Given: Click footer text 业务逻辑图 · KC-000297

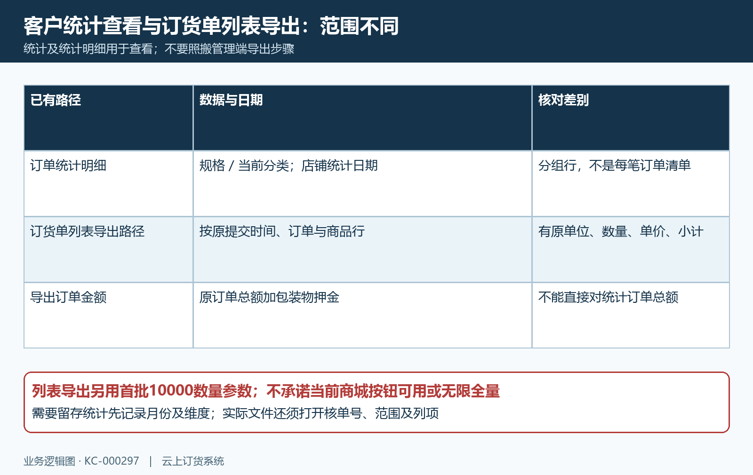Looking at the screenshot, I should point(81,461).
